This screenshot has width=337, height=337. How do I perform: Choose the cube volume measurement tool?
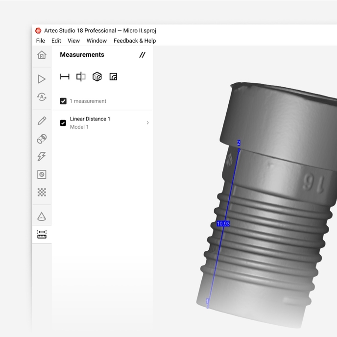97,77
